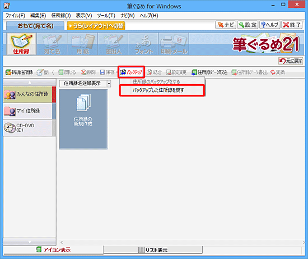308x259 pixels.
Task: Choose バックアップした住所録を戻す menu entry
Action: [162, 90]
